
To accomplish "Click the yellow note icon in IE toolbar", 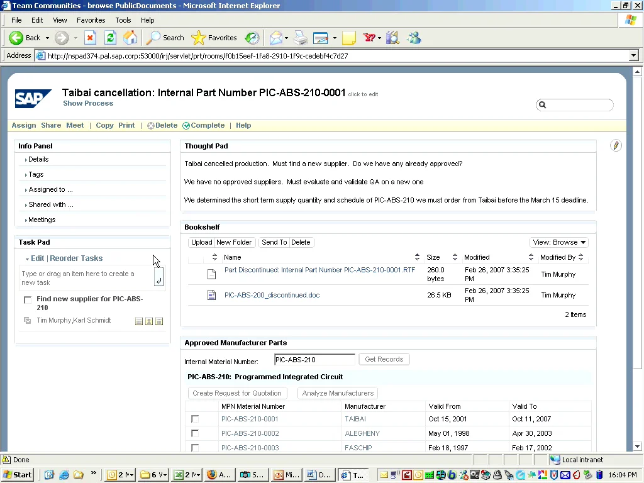I will (x=348, y=38).
